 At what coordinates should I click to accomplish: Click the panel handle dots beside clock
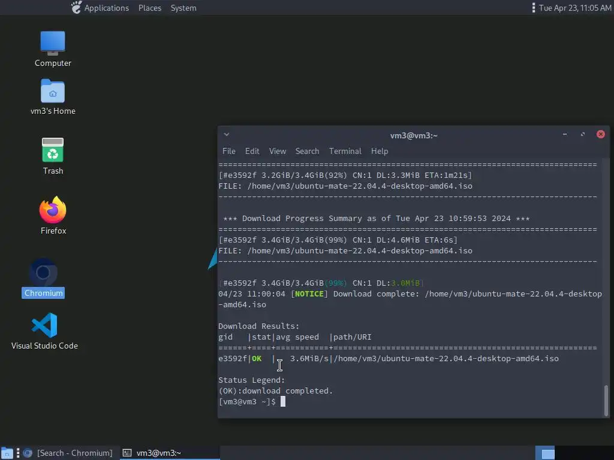[533, 8]
